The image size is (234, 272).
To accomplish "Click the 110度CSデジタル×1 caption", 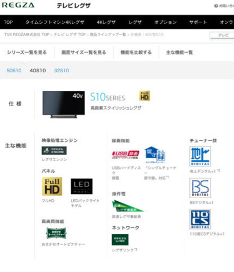I will tap(207, 234).
